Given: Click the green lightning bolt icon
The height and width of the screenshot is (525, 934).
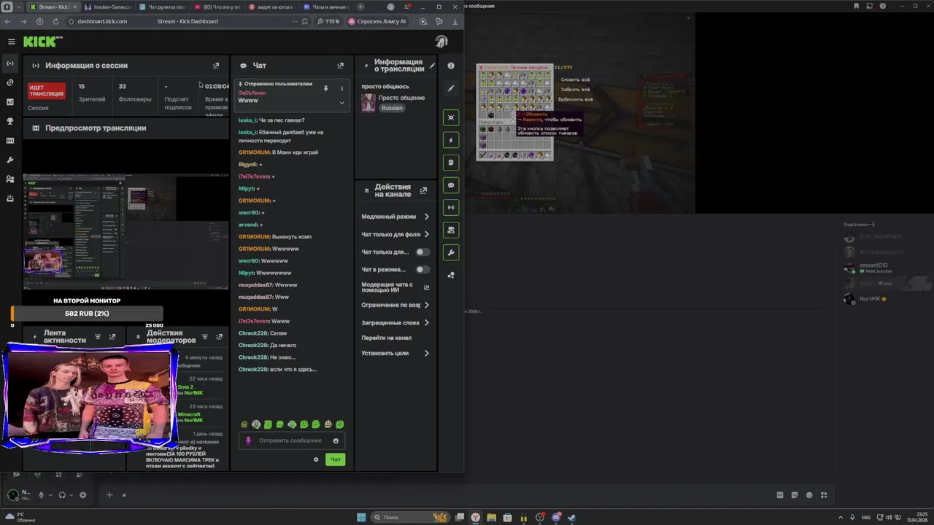Looking at the screenshot, I should tap(451, 140).
